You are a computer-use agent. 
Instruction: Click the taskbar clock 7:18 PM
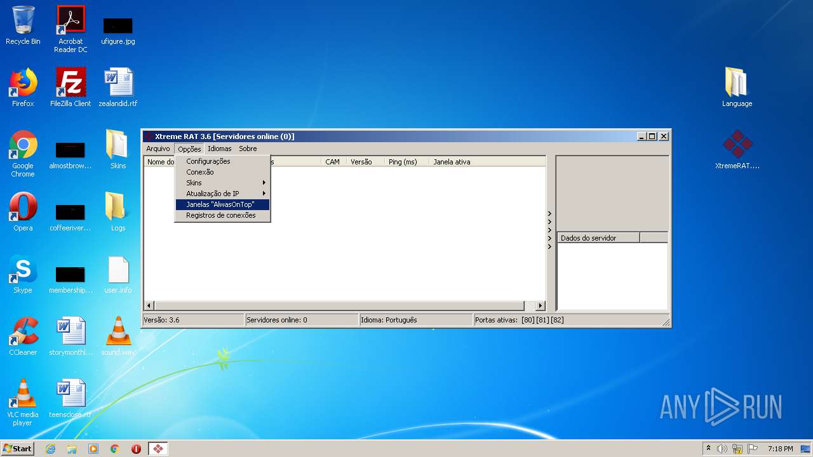[780, 449]
